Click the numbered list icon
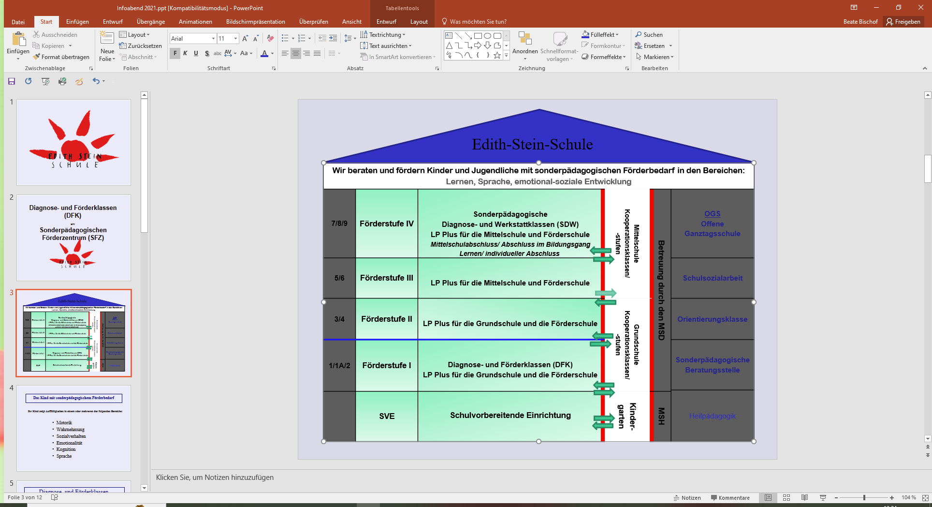 coord(302,38)
